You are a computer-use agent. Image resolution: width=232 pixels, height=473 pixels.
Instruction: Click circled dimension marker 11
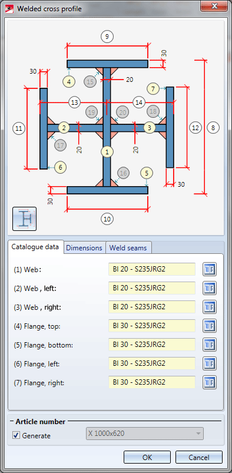(19, 129)
